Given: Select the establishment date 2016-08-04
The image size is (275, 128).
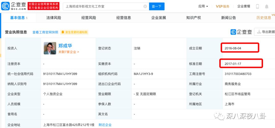Looking at the screenshot, I should point(233,48).
